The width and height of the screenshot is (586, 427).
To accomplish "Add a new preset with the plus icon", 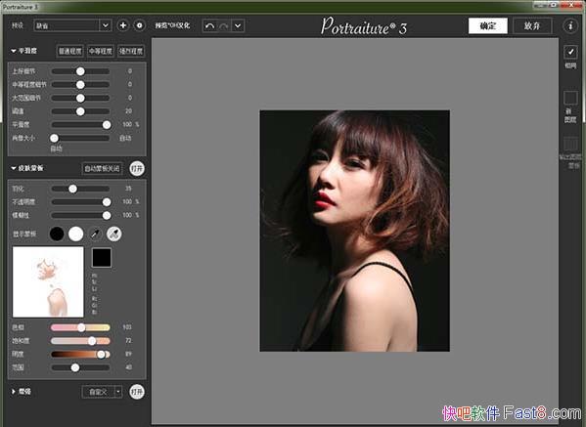I will [123, 25].
